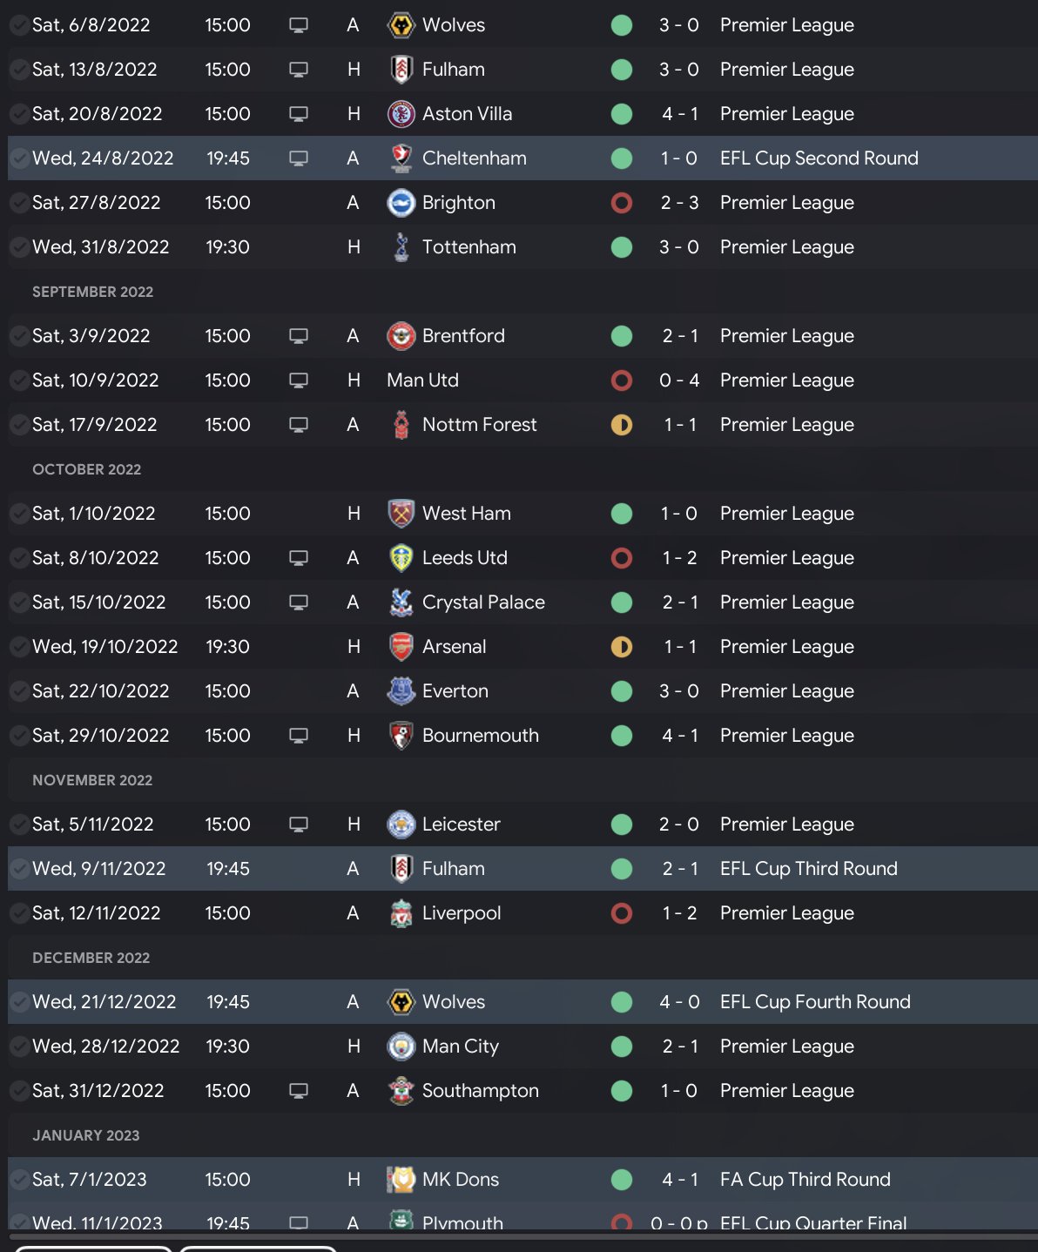
Task: Click the yellow draw indicator for the Nottm Forest match
Action: pos(622,425)
